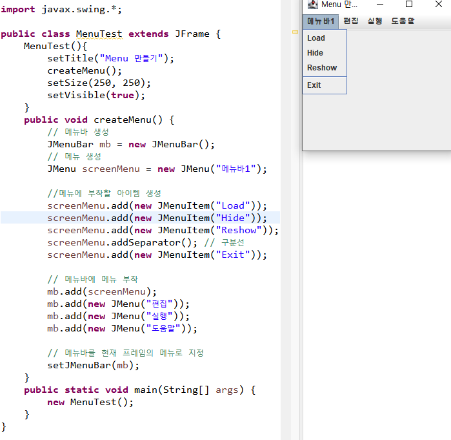Click the JMenu screenMenu declaration line

pos(157,169)
